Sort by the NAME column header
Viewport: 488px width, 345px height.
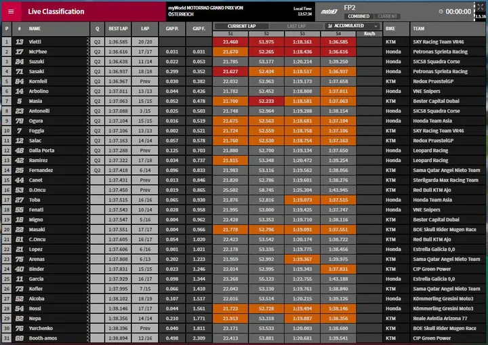[x=51, y=28]
